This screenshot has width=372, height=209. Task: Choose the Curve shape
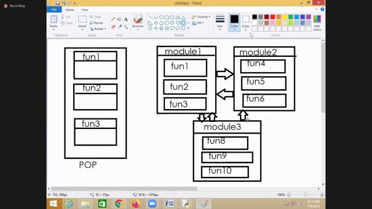click(156, 17)
